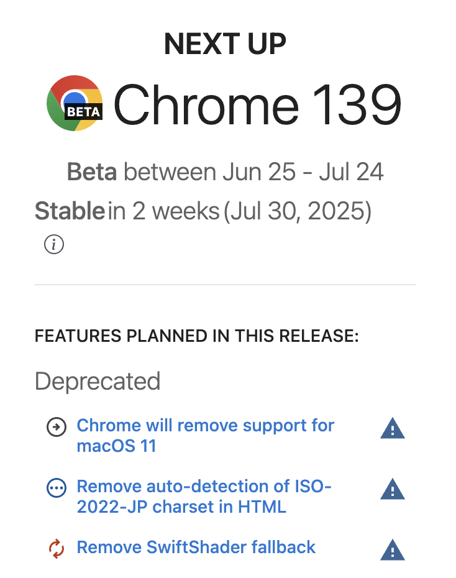The height and width of the screenshot is (578, 456).
Task: Click warning triangle for SwiftShader fallback
Action: 393,550
